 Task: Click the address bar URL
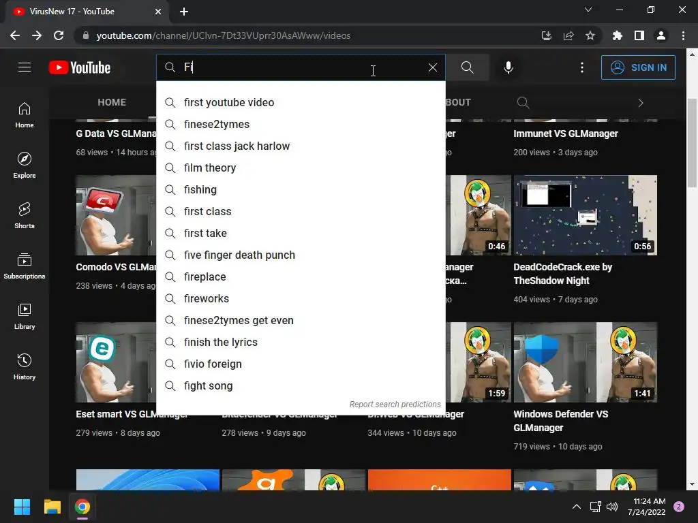click(x=224, y=35)
